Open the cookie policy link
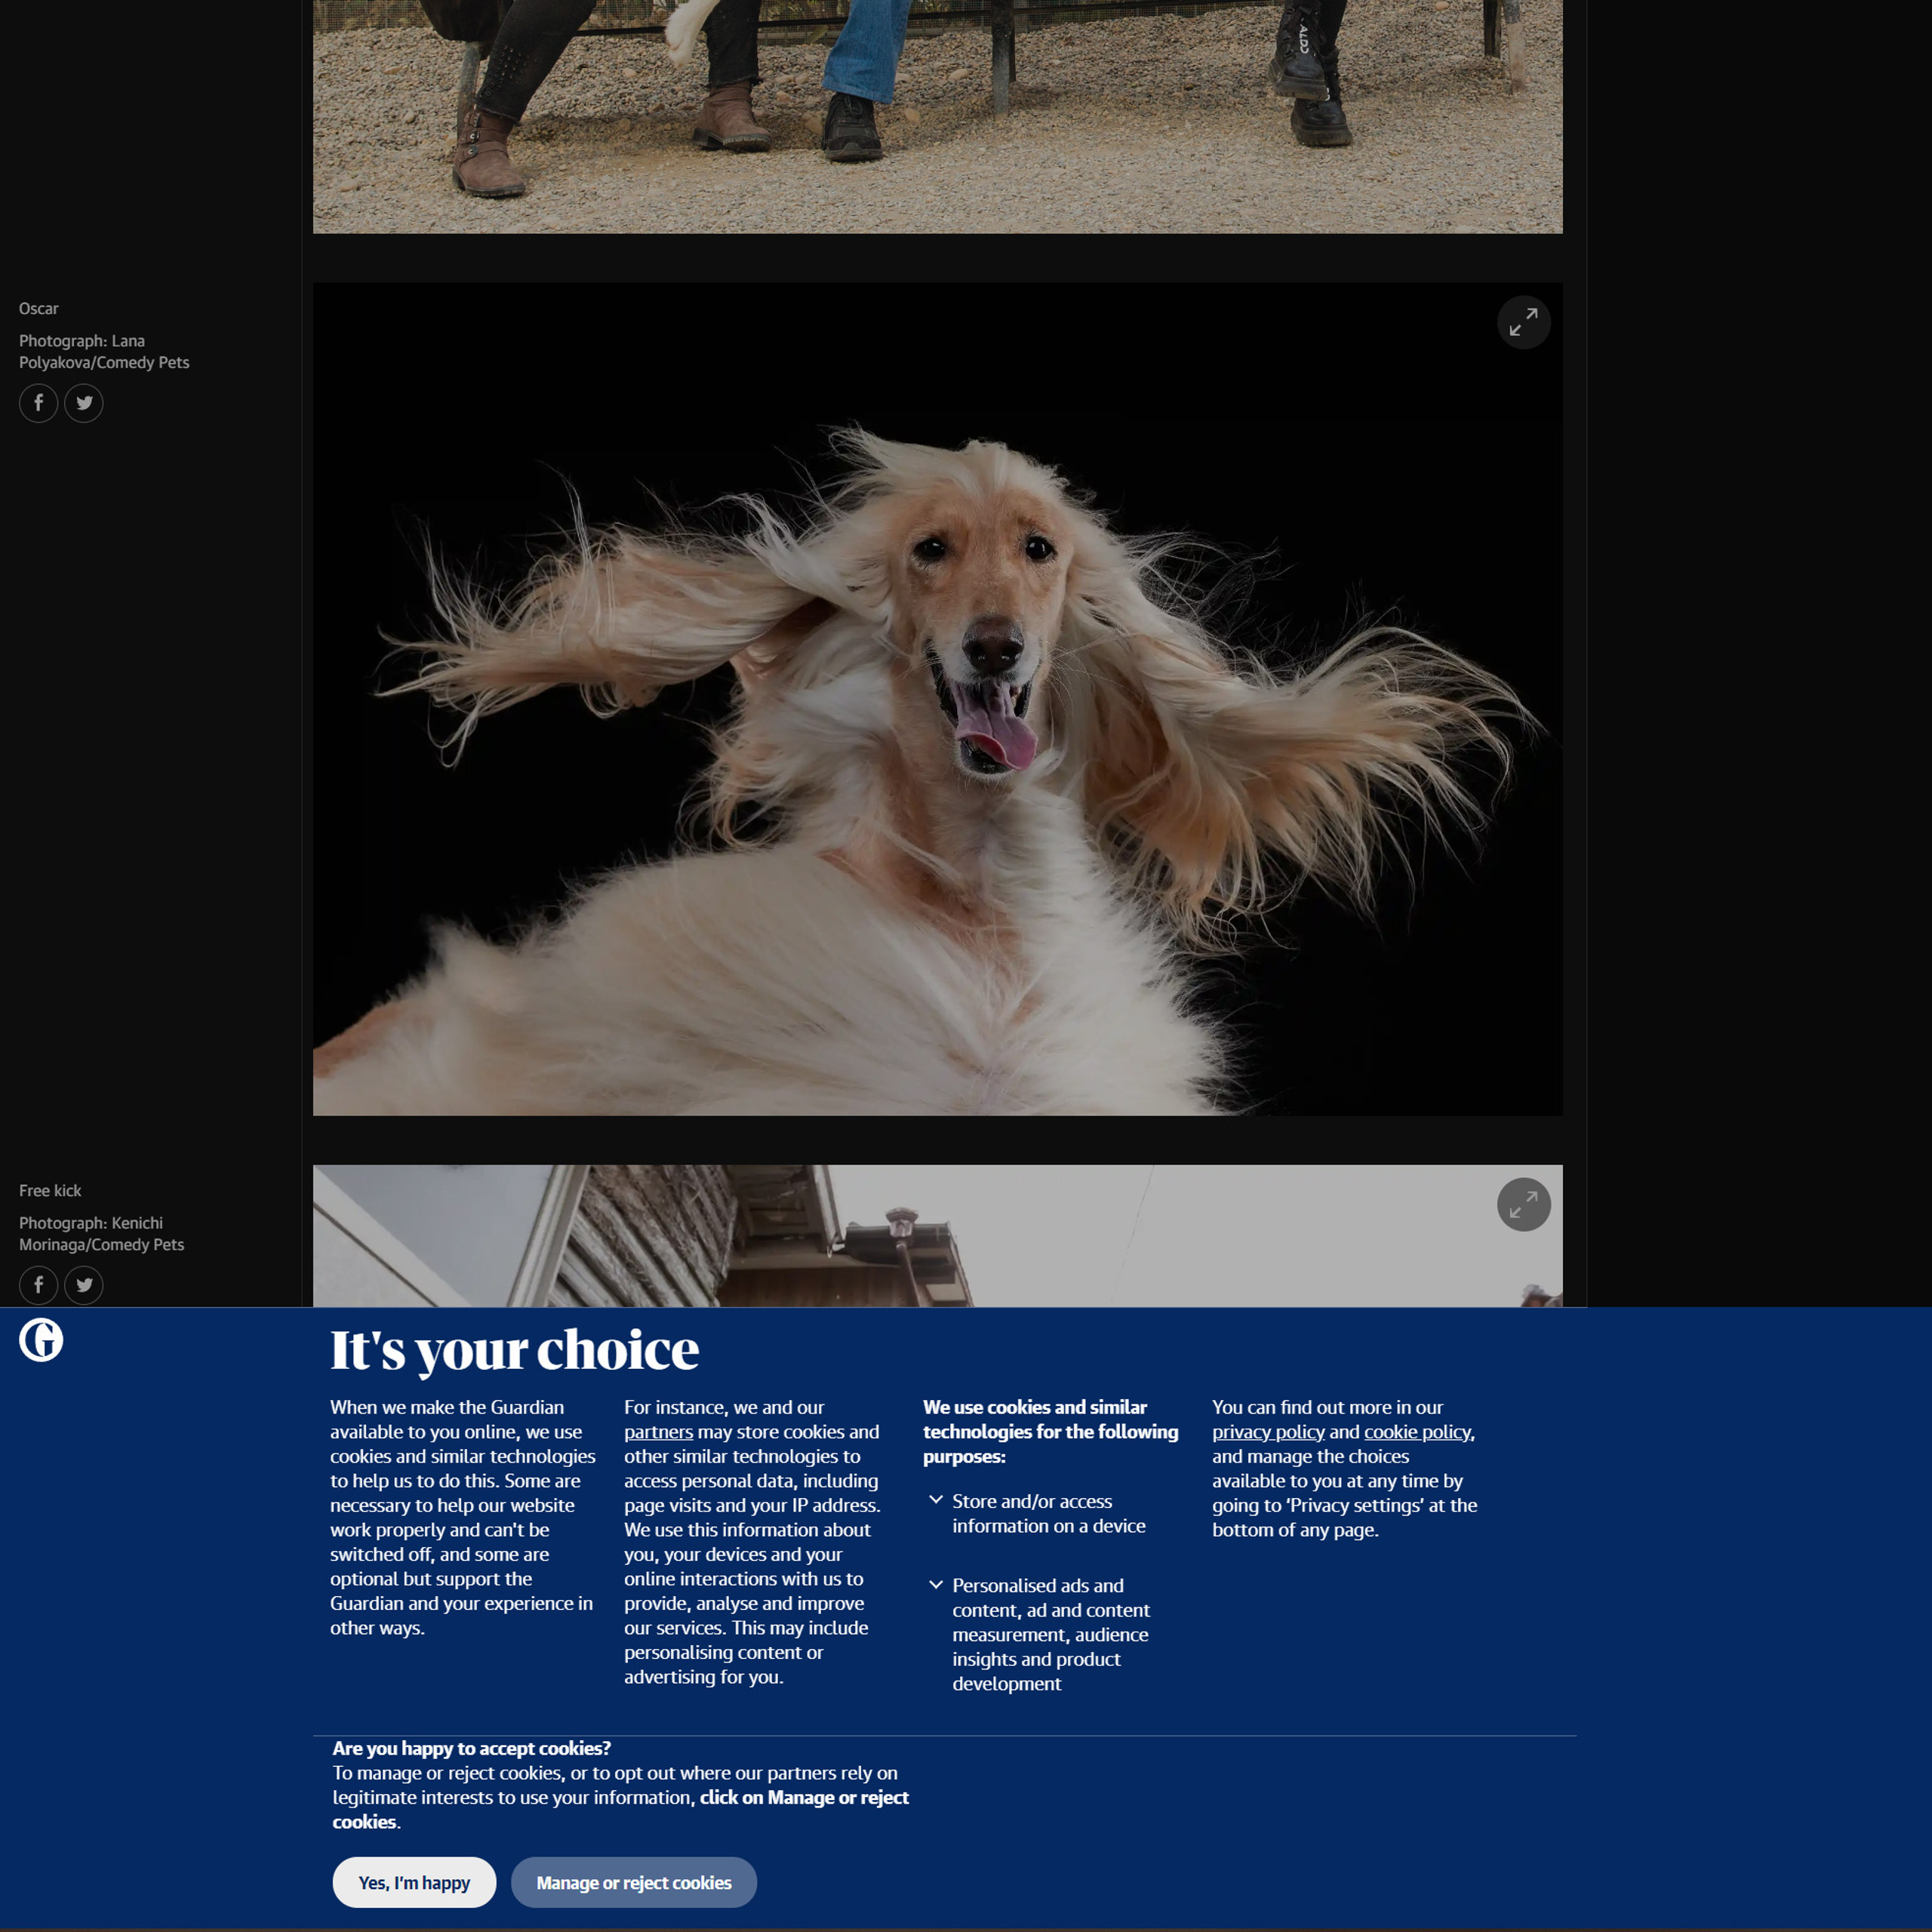The width and height of the screenshot is (1932, 1932). [x=1417, y=1432]
